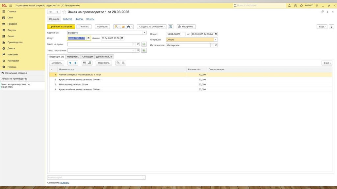Open Продажи section in sidebar
The height and width of the screenshot is (189, 337).
click(12, 24)
